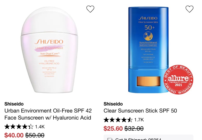View the 1.7K reviews count
The width and height of the screenshot is (202, 140).
point(139,120)
